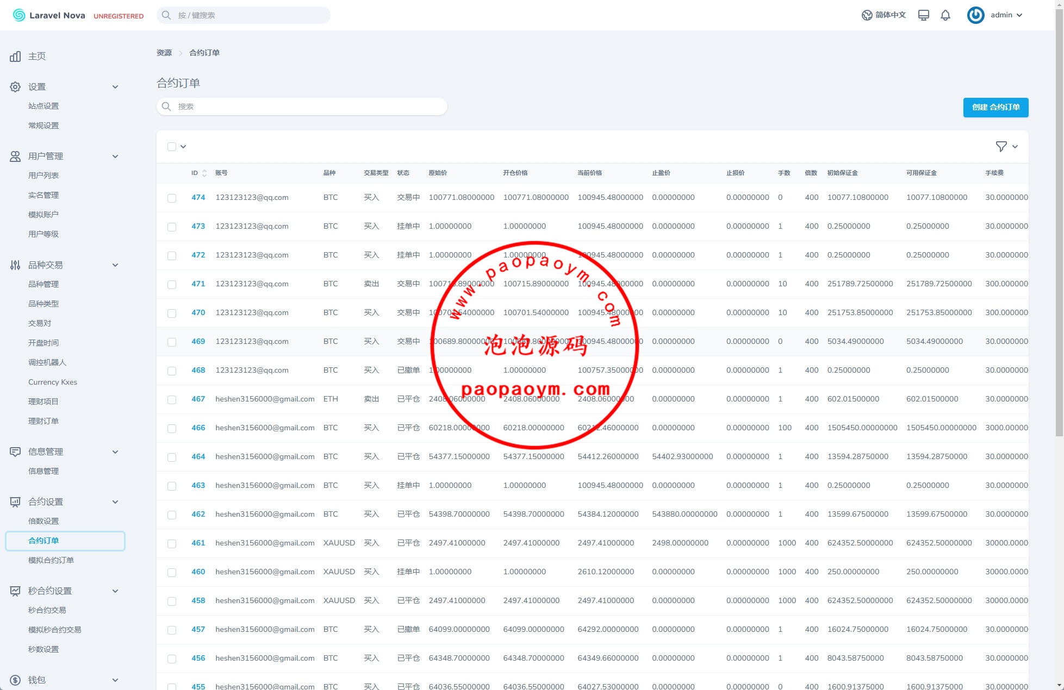Click the globe language icon
This screenshot has width=1064, height=690.
[867, 15]
